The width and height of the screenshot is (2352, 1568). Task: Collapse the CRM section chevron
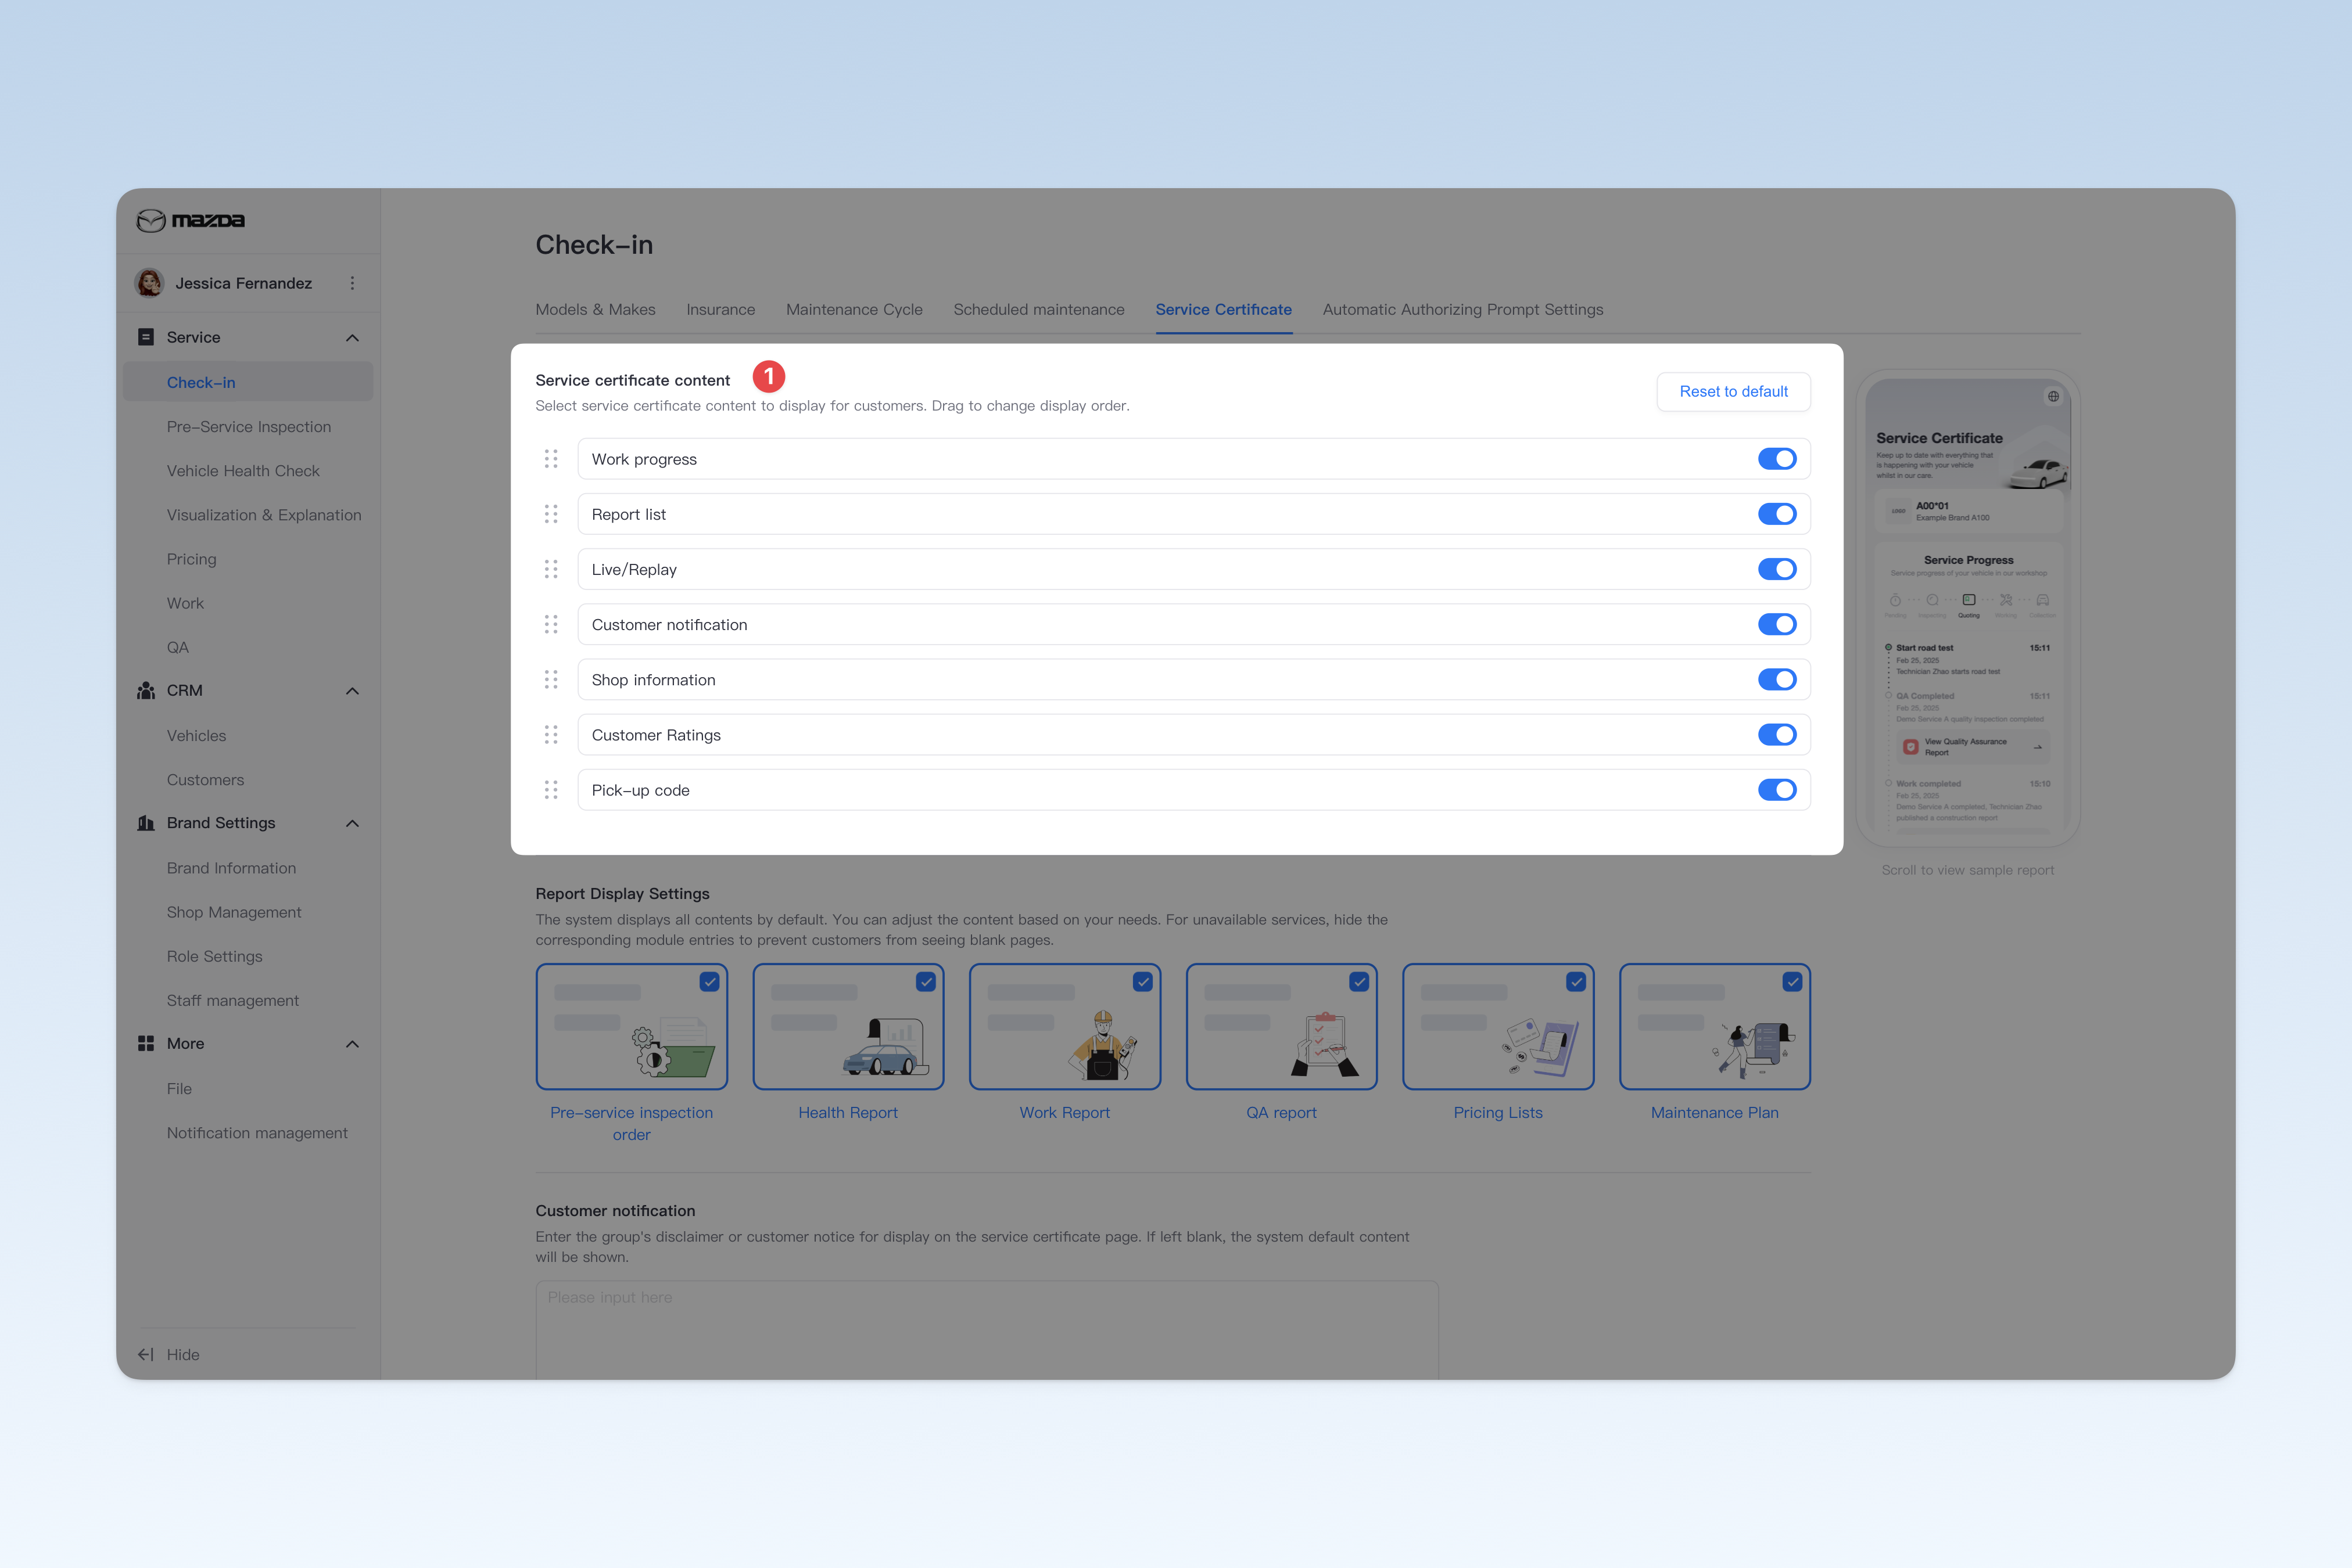point(352,691)
